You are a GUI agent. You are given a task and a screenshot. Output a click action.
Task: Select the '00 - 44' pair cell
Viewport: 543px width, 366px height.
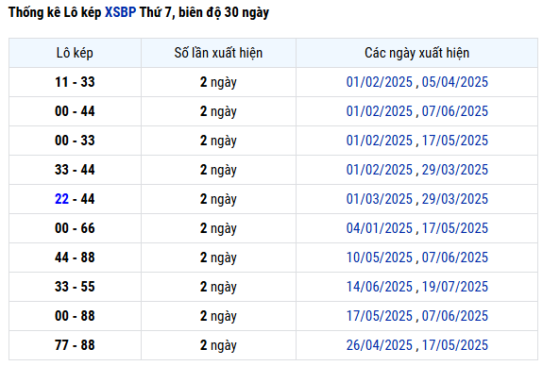(75, 111)
